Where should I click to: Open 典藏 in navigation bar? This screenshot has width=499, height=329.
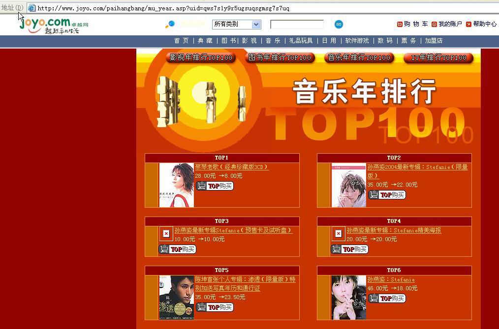(x=205, y=41)
